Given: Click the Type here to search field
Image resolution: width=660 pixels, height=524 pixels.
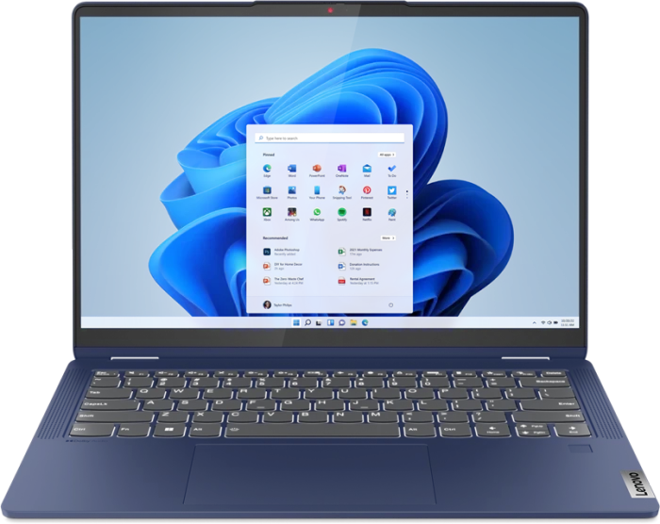Looking at the screenshot, I should point(330,138).
